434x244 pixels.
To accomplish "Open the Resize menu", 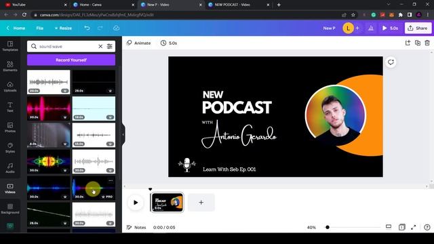I will coord(63,28).
